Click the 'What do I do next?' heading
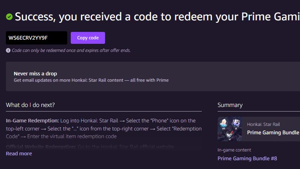Image resolution: width=300 pixels, height=169 pixels. (30, 105)
